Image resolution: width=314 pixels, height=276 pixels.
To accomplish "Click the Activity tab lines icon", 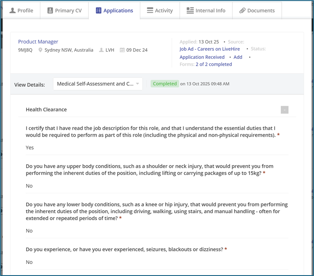I will tap(150, 10).
